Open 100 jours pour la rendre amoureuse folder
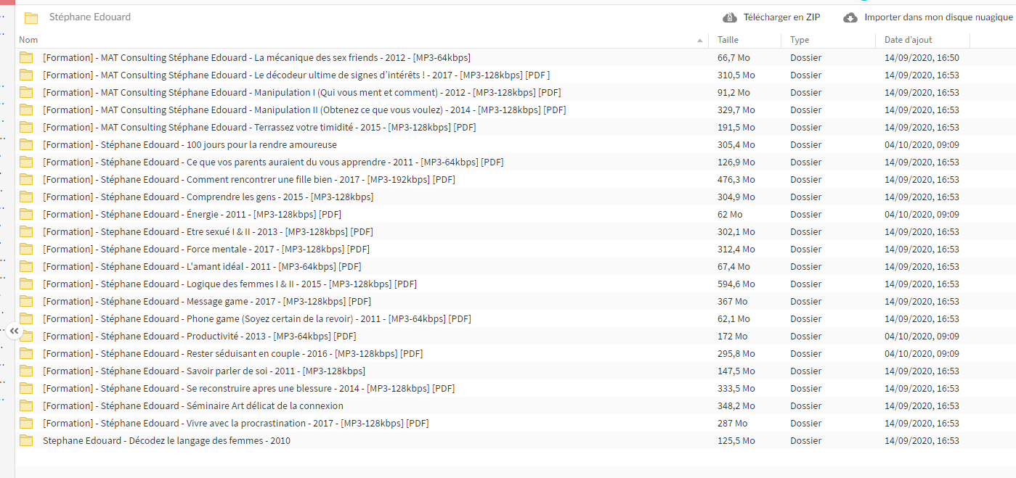The height and width of the screenshot is (478, 1016). tap(190, 145)
